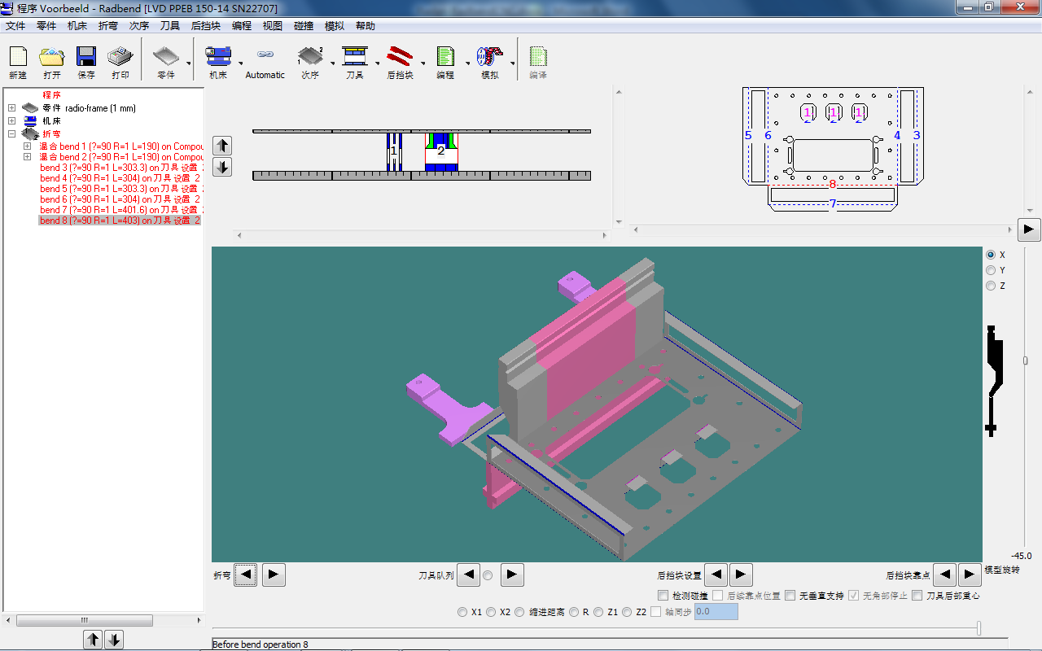Image resolution: width=1042 pixels, height=651 pixels.
Task: Click 刀具队列 right arrow button
Action: pyautogui.click(x=512, y=575)
